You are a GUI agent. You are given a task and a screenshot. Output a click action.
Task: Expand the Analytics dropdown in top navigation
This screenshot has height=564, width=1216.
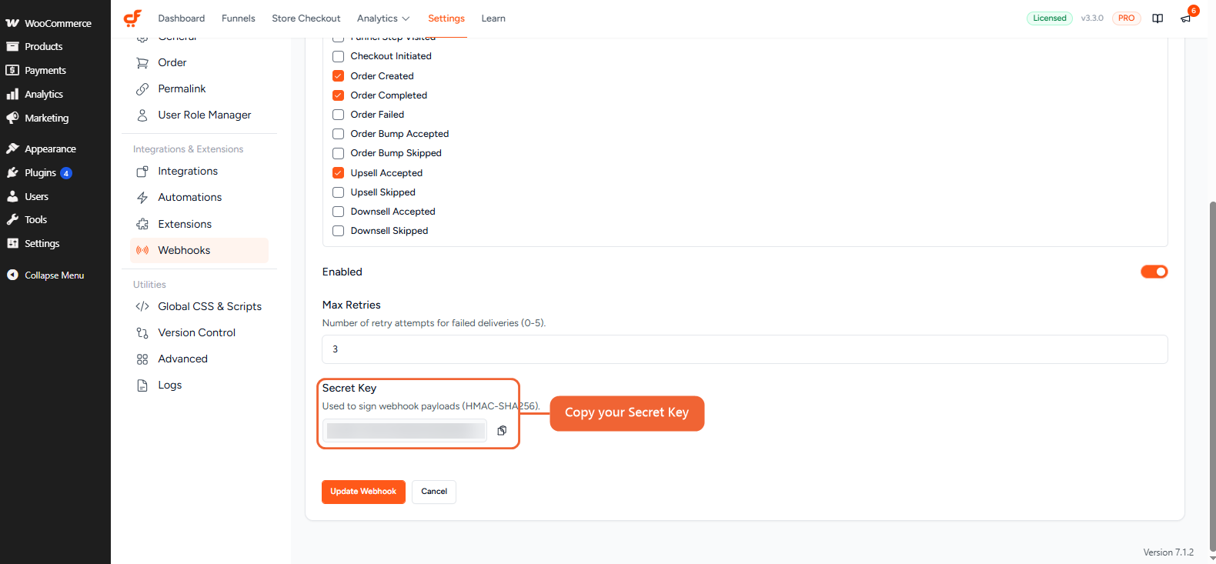(x=383, y=18)
